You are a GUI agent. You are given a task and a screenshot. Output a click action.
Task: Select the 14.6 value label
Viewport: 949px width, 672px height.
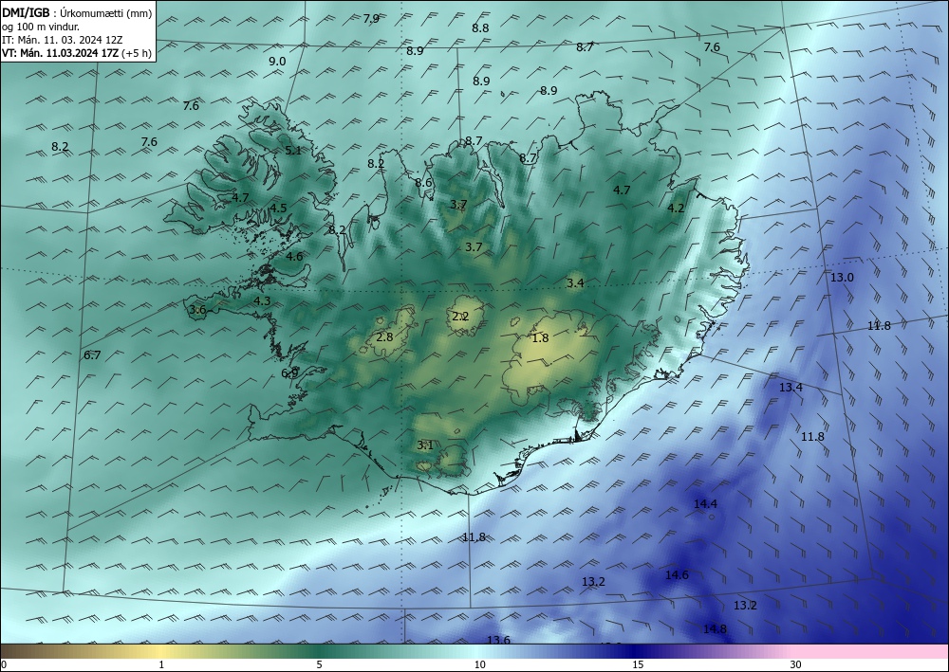677,575
